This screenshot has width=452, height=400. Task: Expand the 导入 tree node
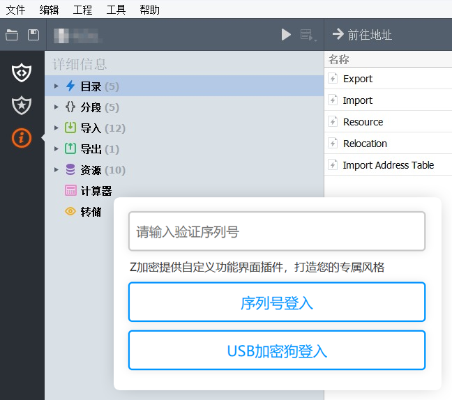coord(56,128)
